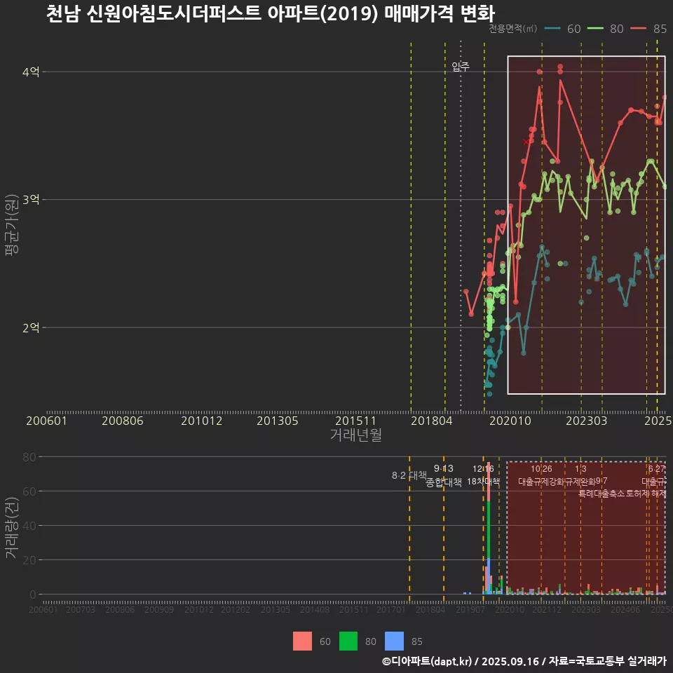Click x-axis label 202010 on price chart
Viewport: 673px width, 673px height.
(510, 421)
